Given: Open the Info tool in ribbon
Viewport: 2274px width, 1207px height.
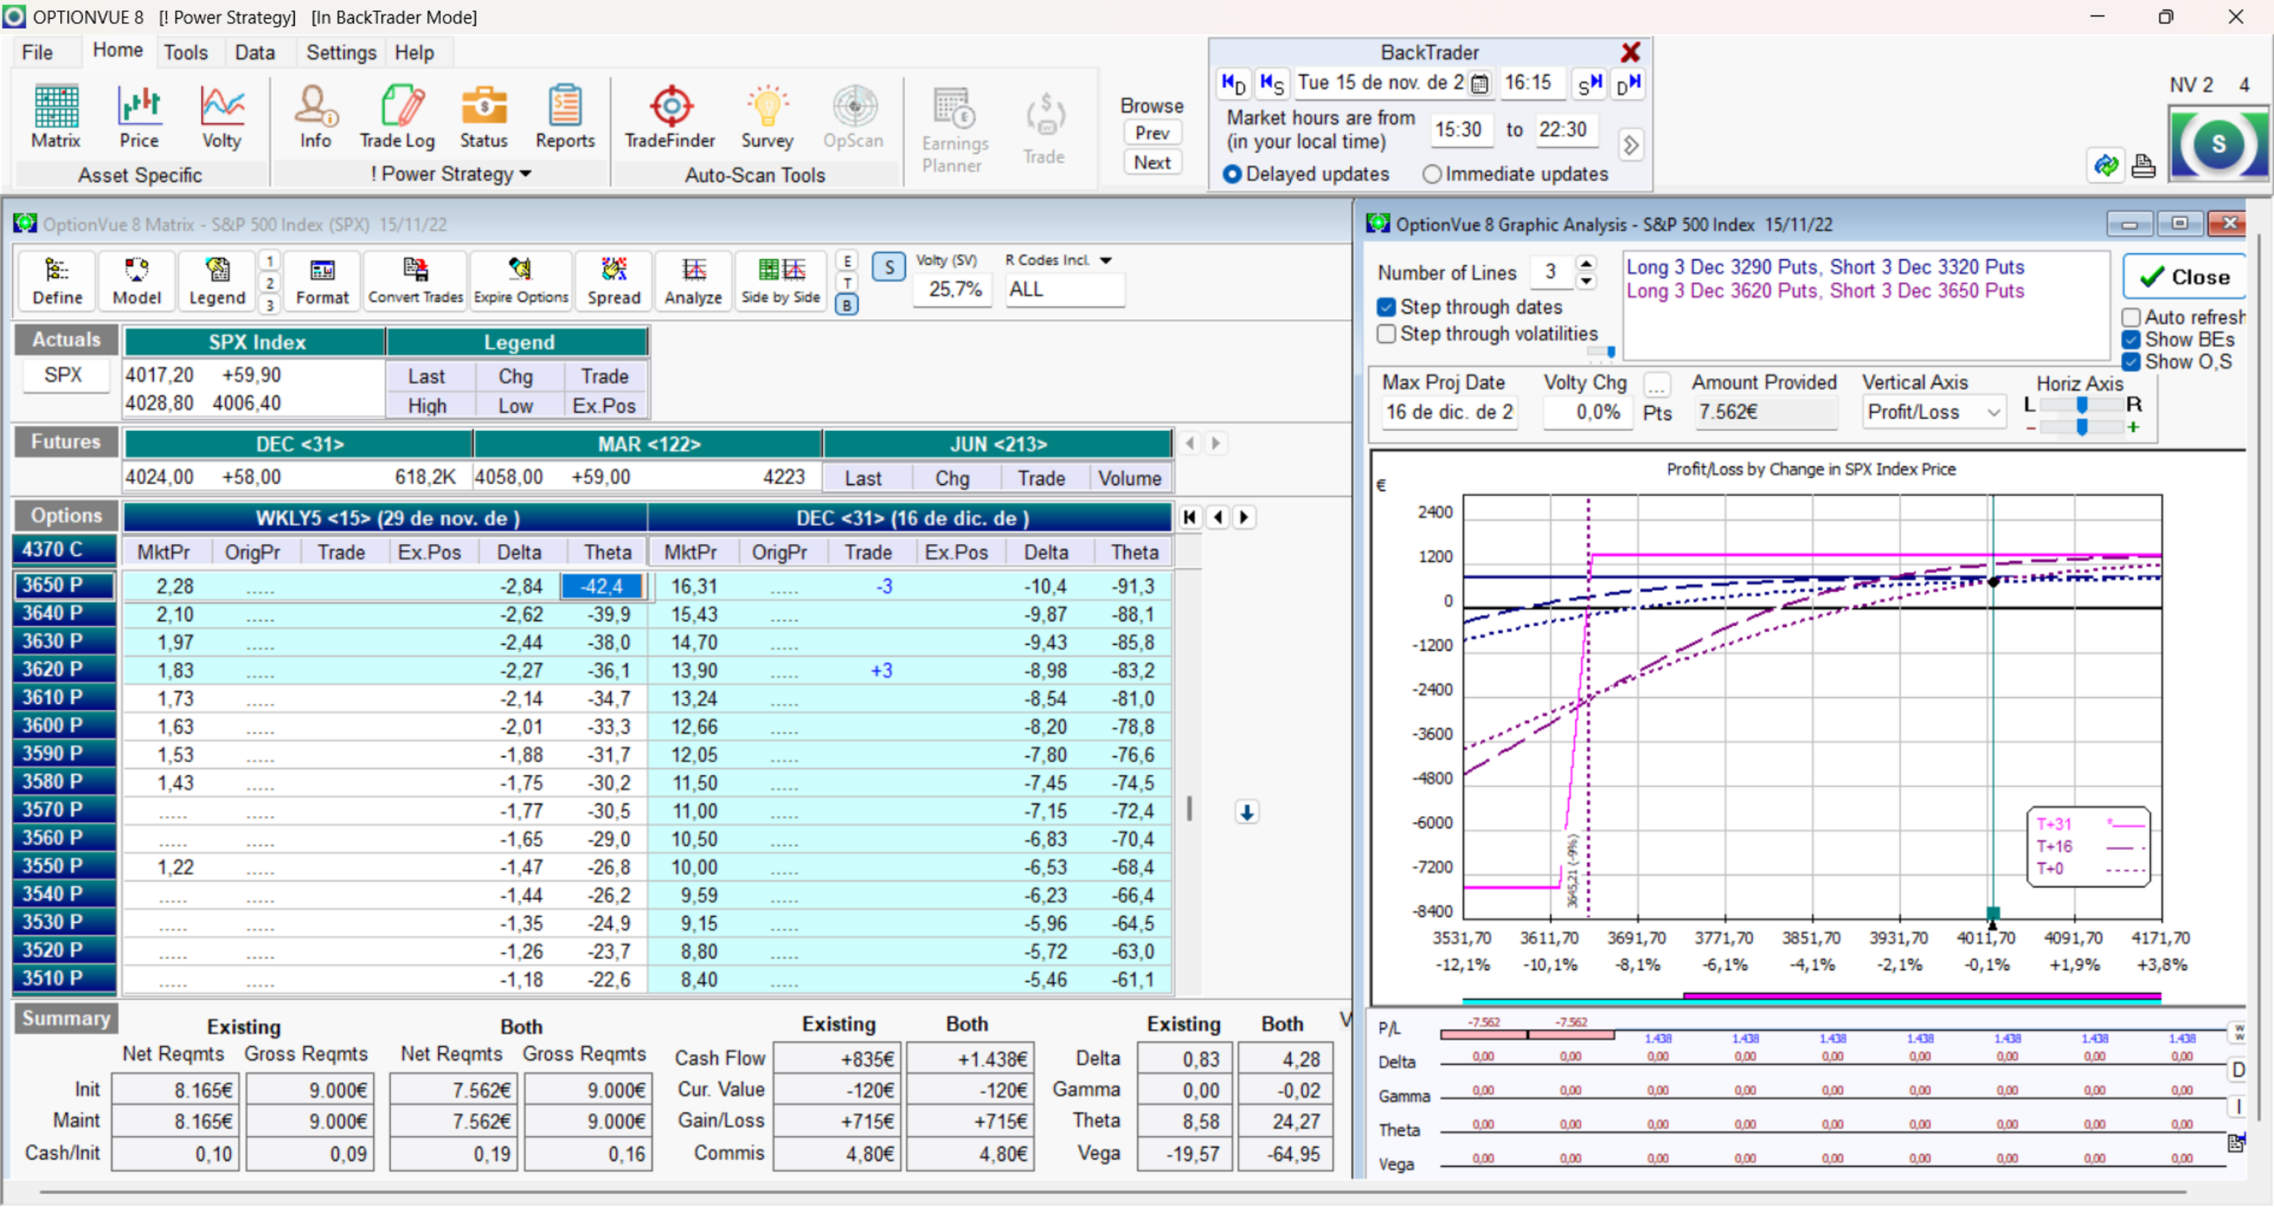Looking at the screenshot, I should point(315,117).
